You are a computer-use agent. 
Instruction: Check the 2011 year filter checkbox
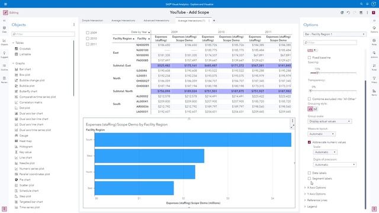pos(88,44)
